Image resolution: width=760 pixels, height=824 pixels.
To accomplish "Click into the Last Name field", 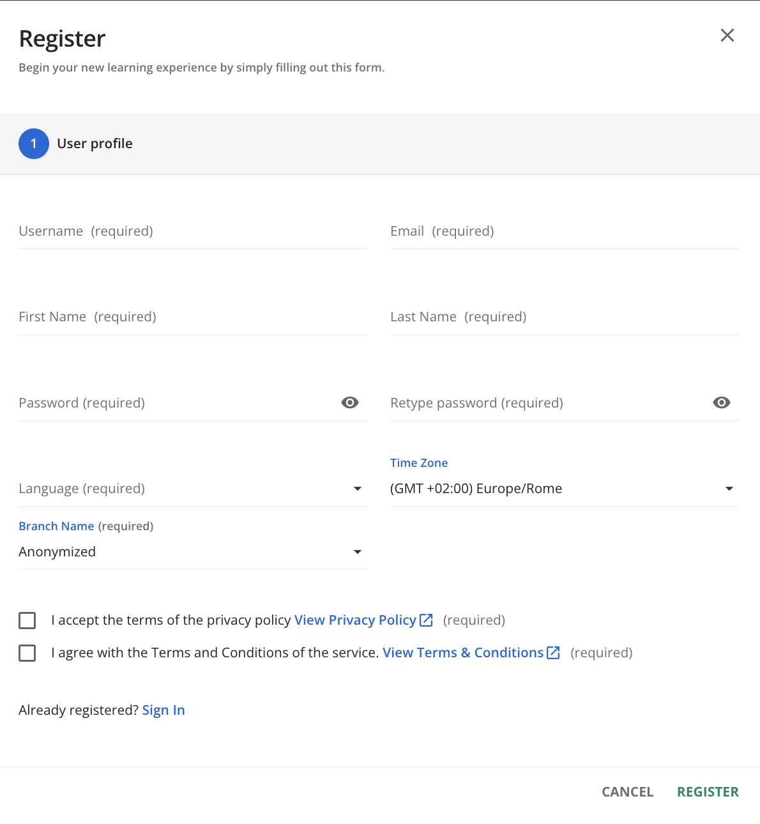I will 565,317.
